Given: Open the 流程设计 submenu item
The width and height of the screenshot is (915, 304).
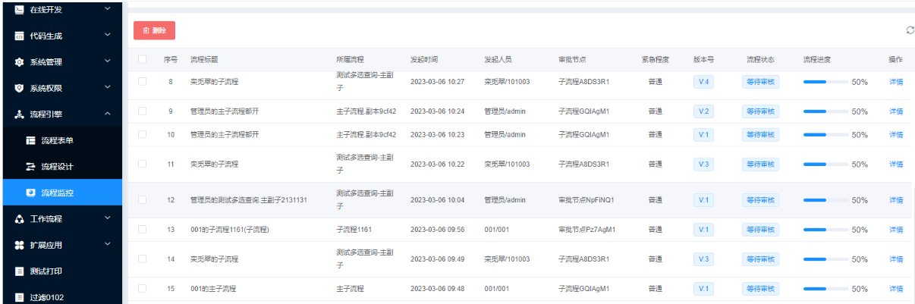Looking at the screenshot, I should point(61,167).
